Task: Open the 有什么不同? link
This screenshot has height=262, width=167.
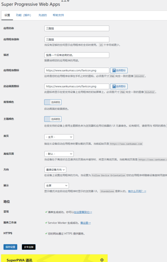Action: [137, 191]
